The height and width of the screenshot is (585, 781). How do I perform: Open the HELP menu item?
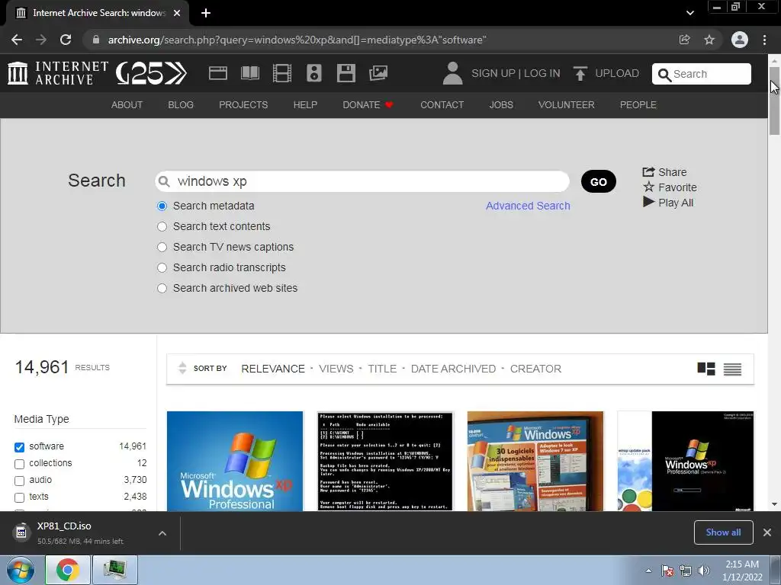tap(305, 105)
